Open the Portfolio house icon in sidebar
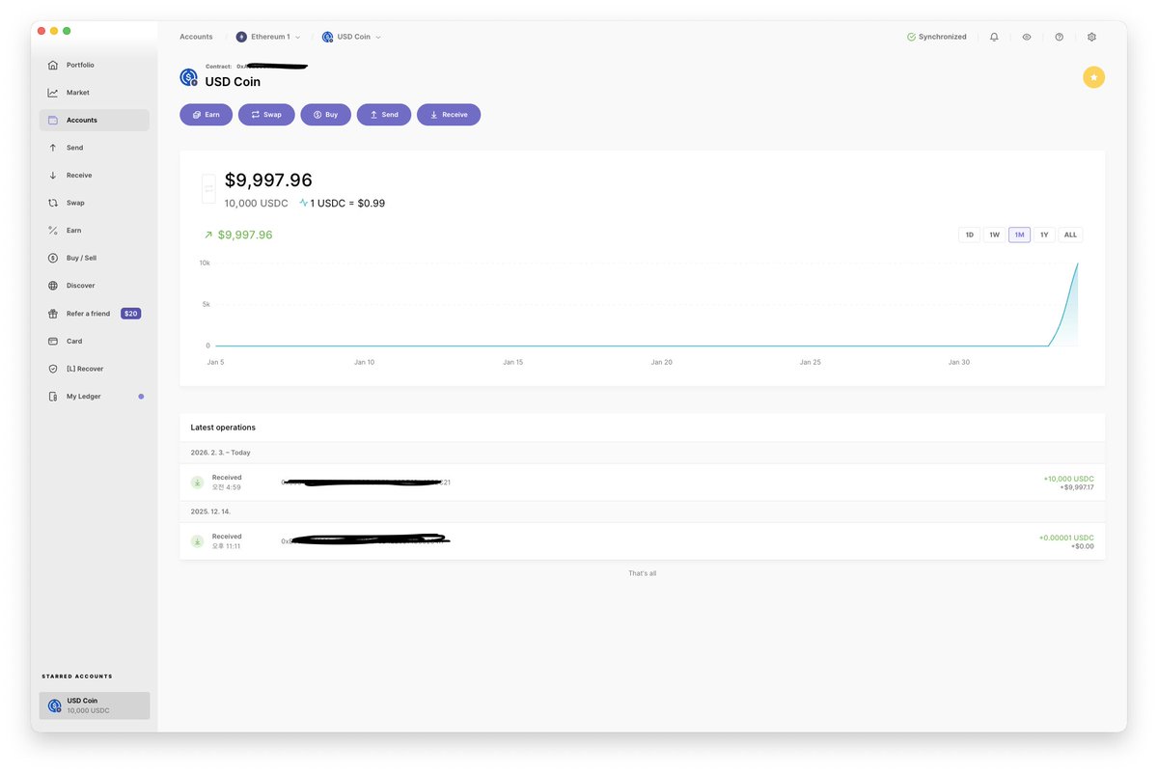 tap(53, 65)
